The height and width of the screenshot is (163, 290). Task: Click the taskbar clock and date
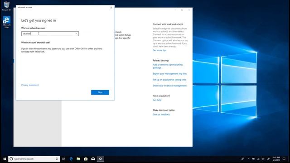click(x=276, y=159)
